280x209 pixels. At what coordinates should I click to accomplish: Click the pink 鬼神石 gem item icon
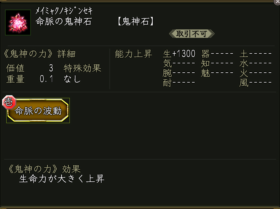point(18,23)
